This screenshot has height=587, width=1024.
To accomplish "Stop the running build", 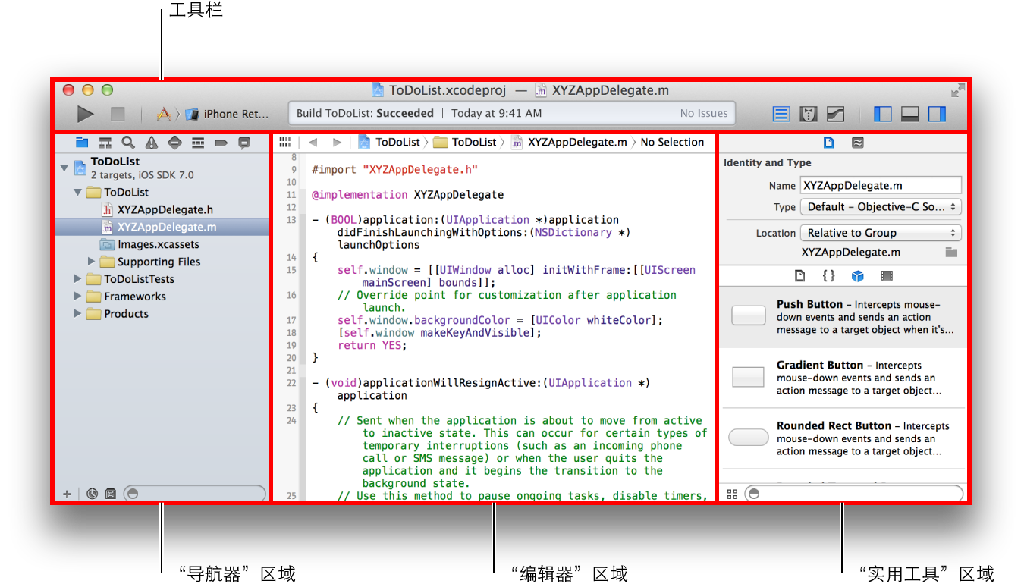I will click(118, 114).
